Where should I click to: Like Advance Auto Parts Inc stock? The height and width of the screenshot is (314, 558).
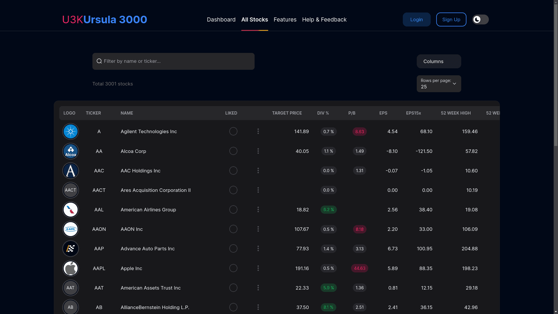click(x=233, y=249)
